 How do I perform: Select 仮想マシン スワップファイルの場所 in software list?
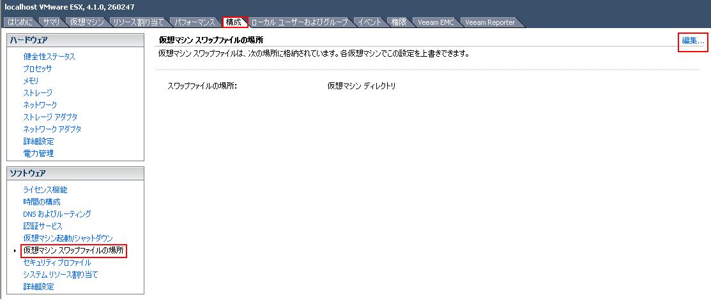click(x=73, y=250)
